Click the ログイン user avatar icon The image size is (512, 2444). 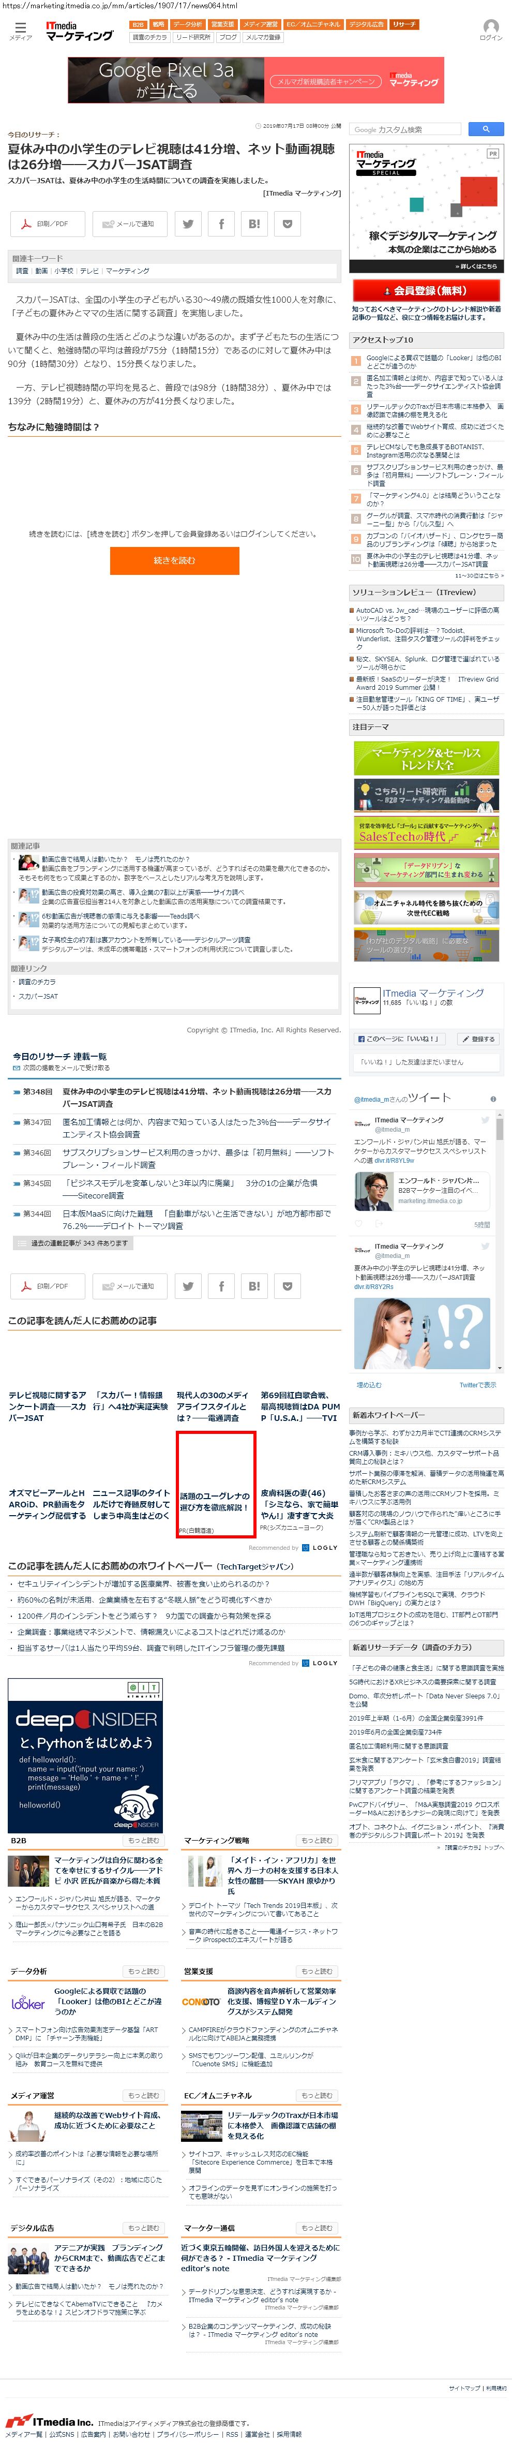(x=490, y=28)
